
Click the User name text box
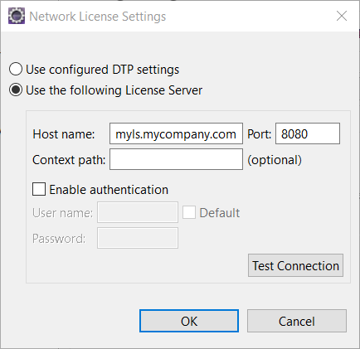coord(138,212)
